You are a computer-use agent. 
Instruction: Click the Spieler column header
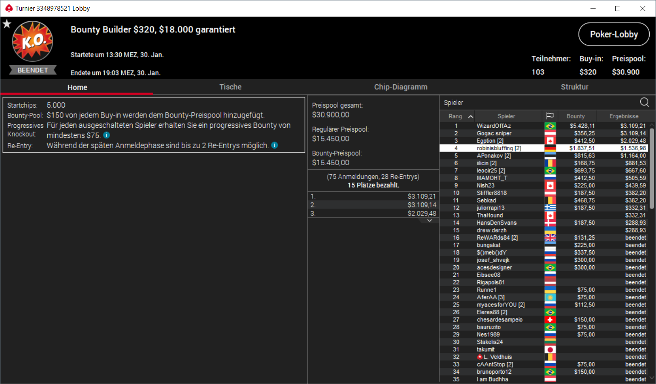coord(506,116)
